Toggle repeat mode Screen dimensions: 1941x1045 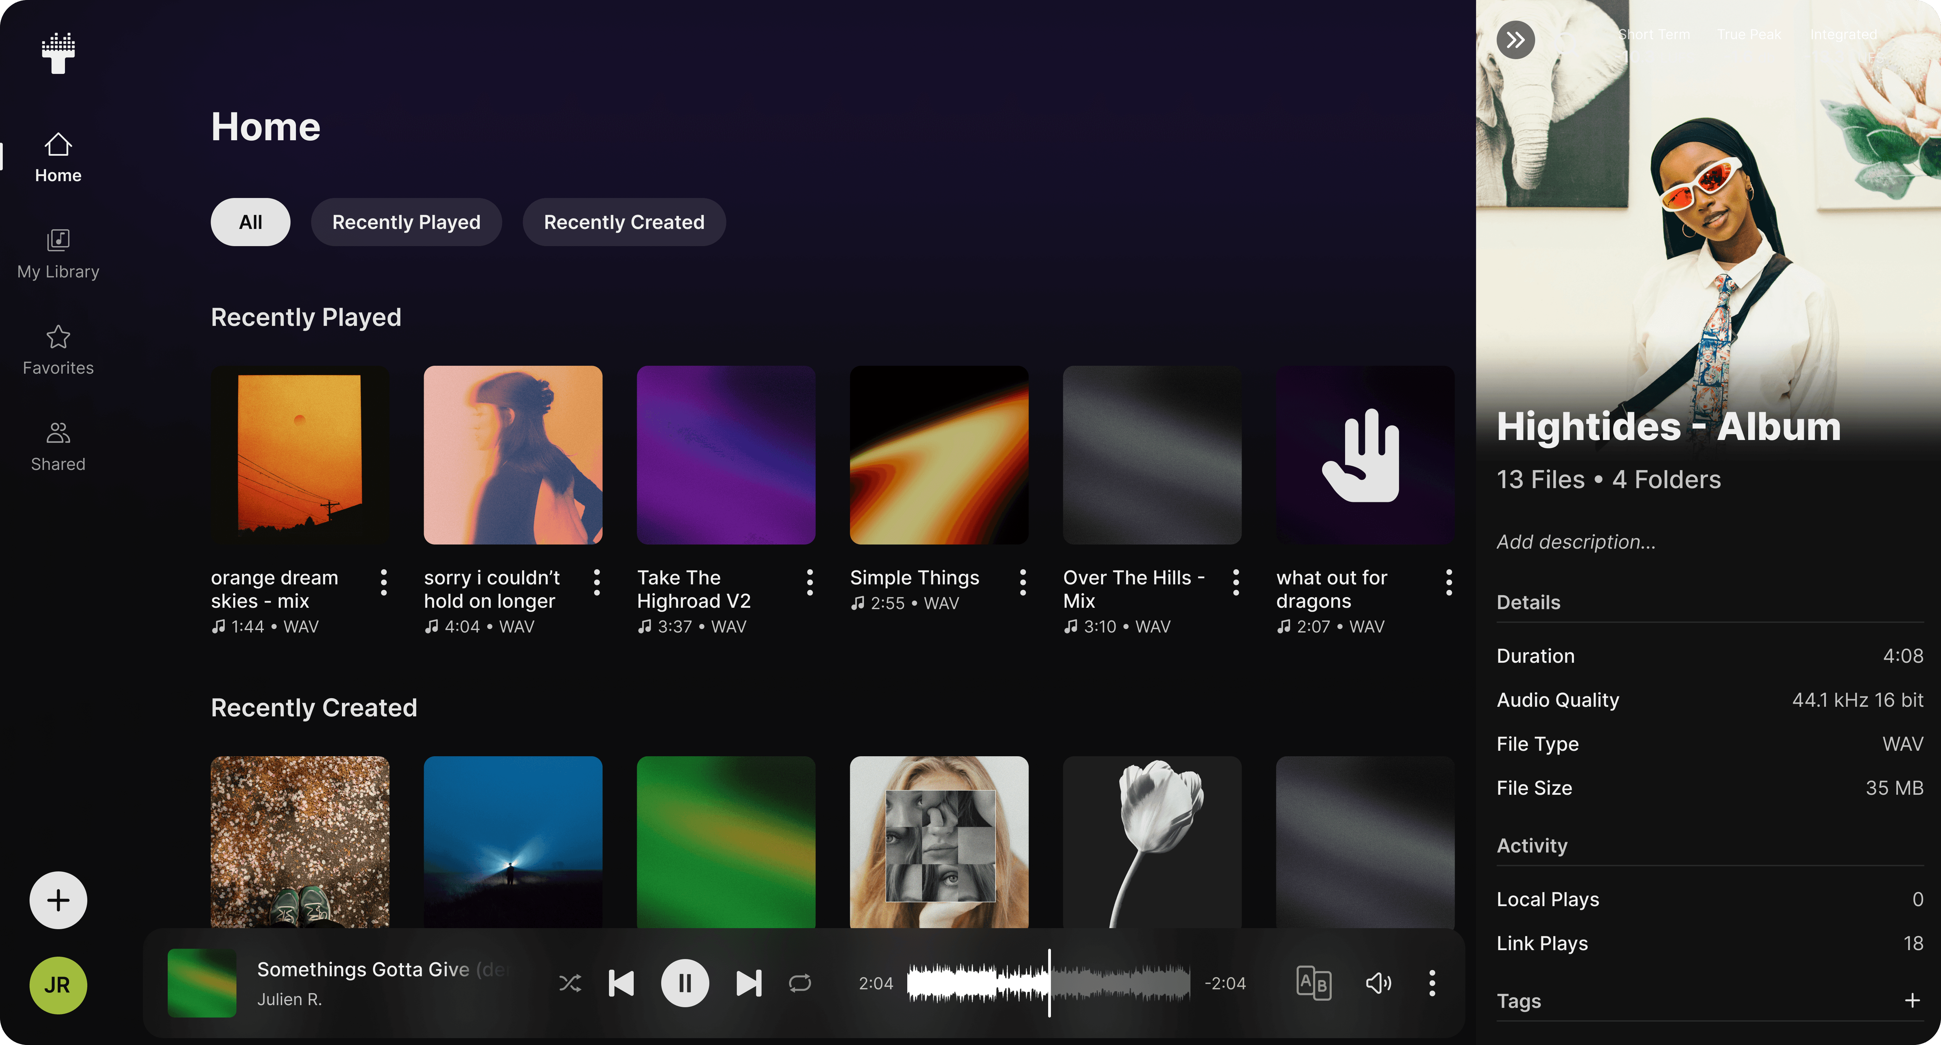[x=799, y=983]
